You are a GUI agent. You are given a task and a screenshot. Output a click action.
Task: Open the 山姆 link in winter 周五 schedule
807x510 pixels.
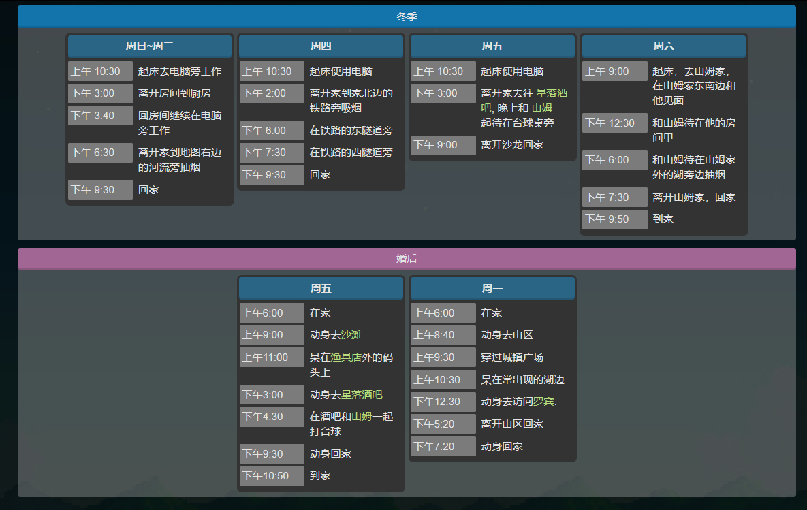(x=542, y=108)
